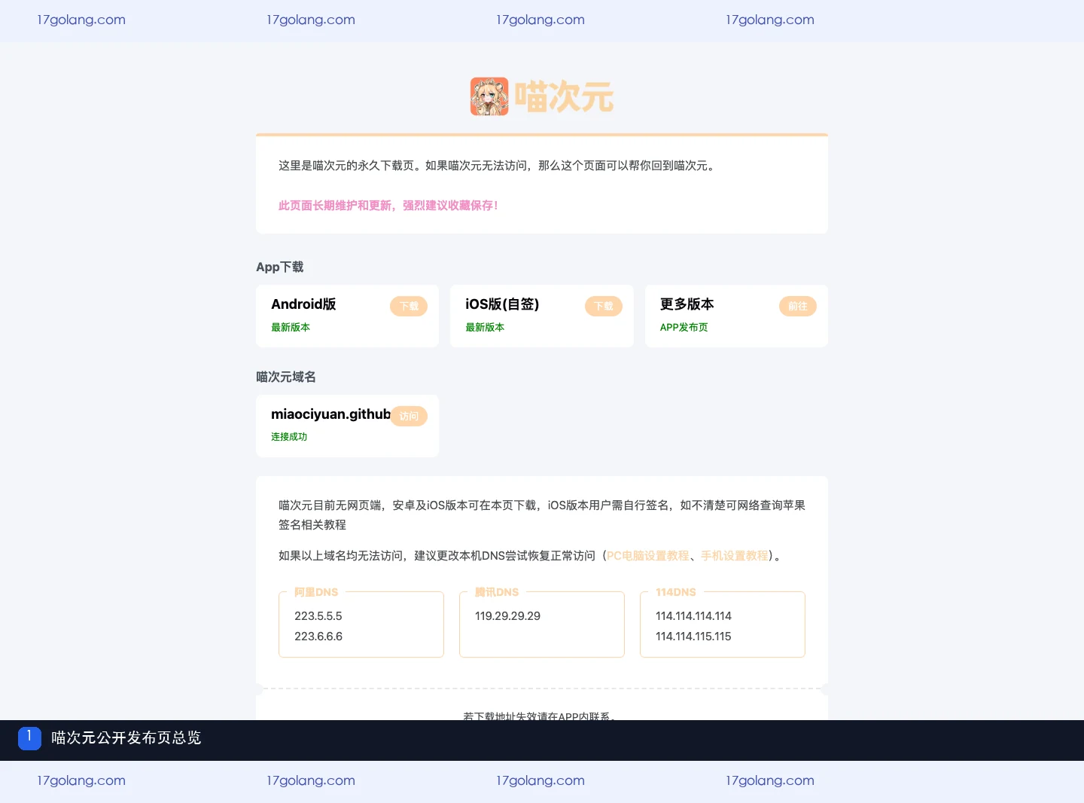Select the iOS版(自签) card title
The width and height of the screenshot is (1084, 803).
click(502, 304)
